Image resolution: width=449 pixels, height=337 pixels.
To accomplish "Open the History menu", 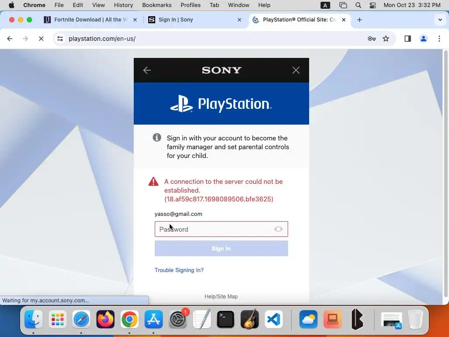I will coord(123,5).
